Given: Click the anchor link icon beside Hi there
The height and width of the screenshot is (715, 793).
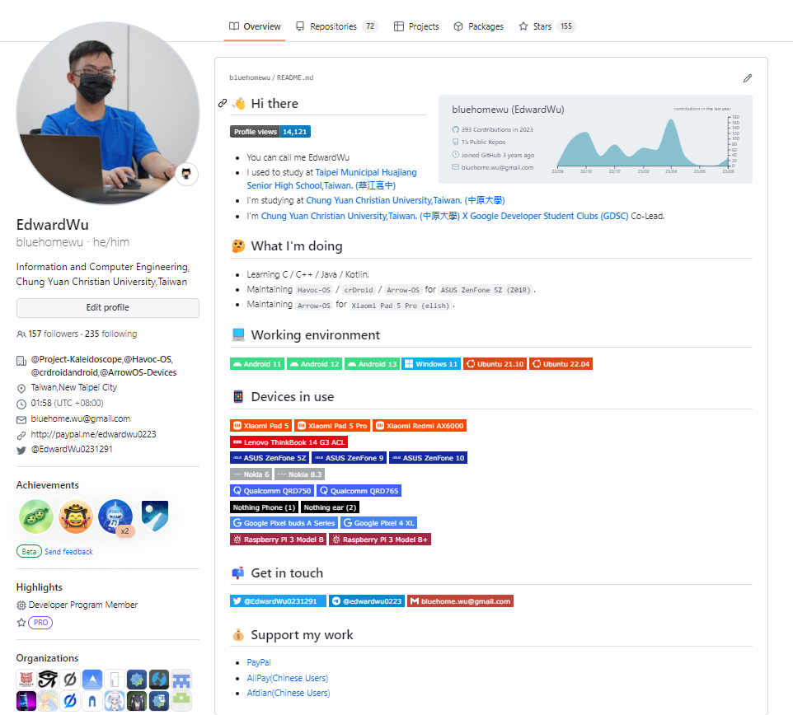Looking at the screenshot, I should tap(223, 104).
